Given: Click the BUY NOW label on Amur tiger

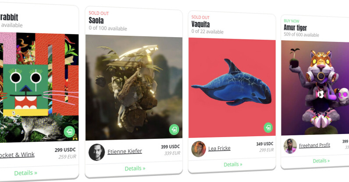Looking at the screenshot, I should 292,21.
